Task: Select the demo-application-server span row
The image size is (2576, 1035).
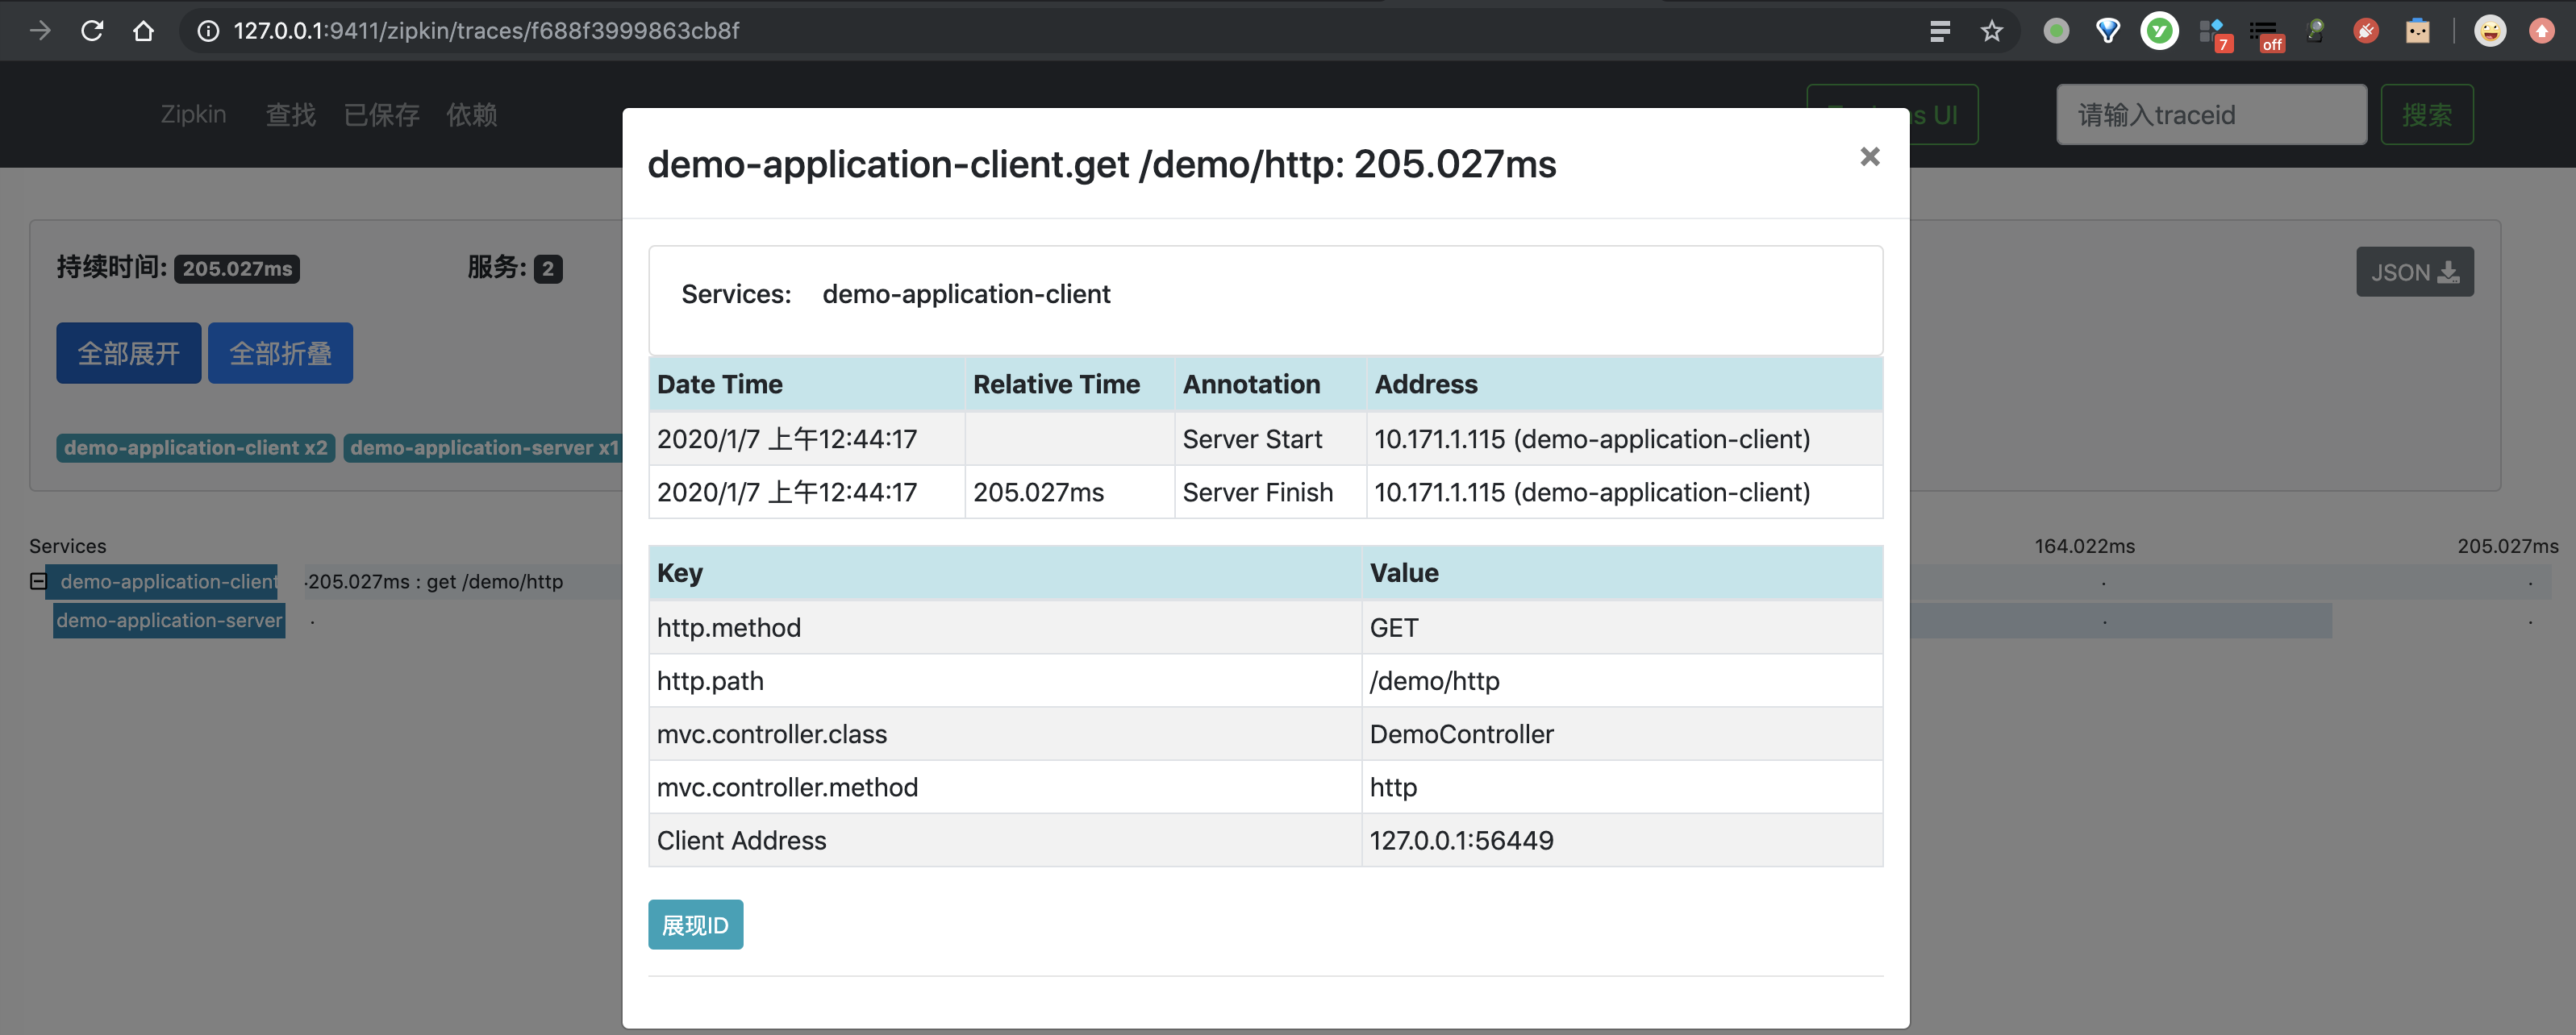Action: (x=169, y=621)
